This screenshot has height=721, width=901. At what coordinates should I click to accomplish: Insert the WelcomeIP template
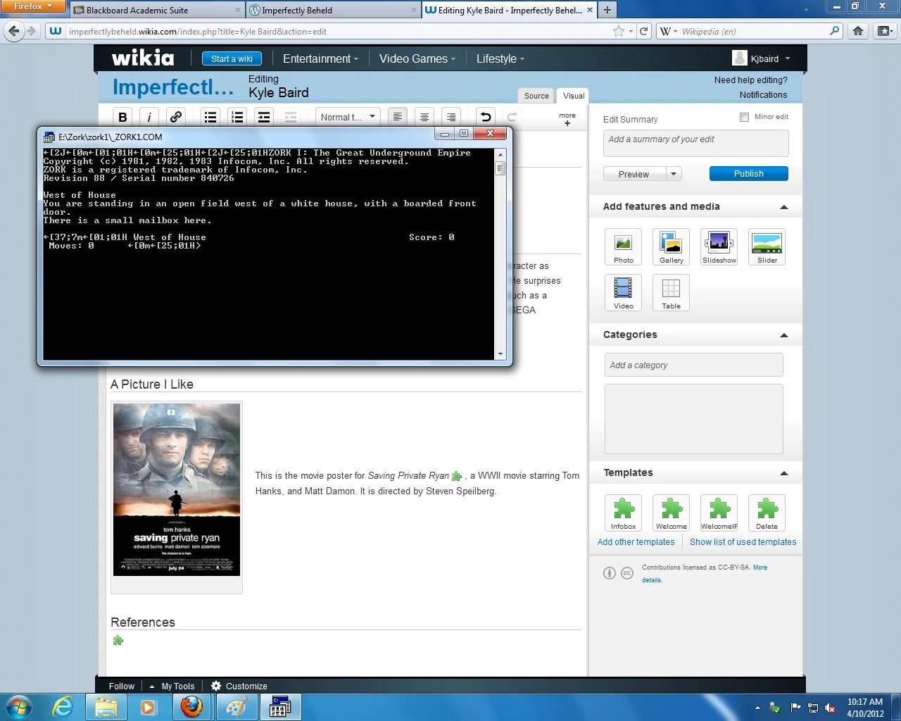pyautogui.click(x=719, y=513)
